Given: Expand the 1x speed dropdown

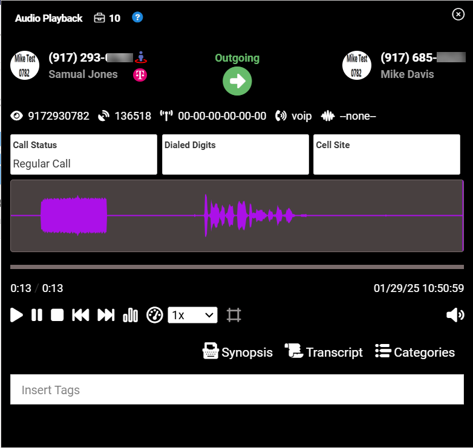Looking at the screenshot, I should click(x=192, y=315).
